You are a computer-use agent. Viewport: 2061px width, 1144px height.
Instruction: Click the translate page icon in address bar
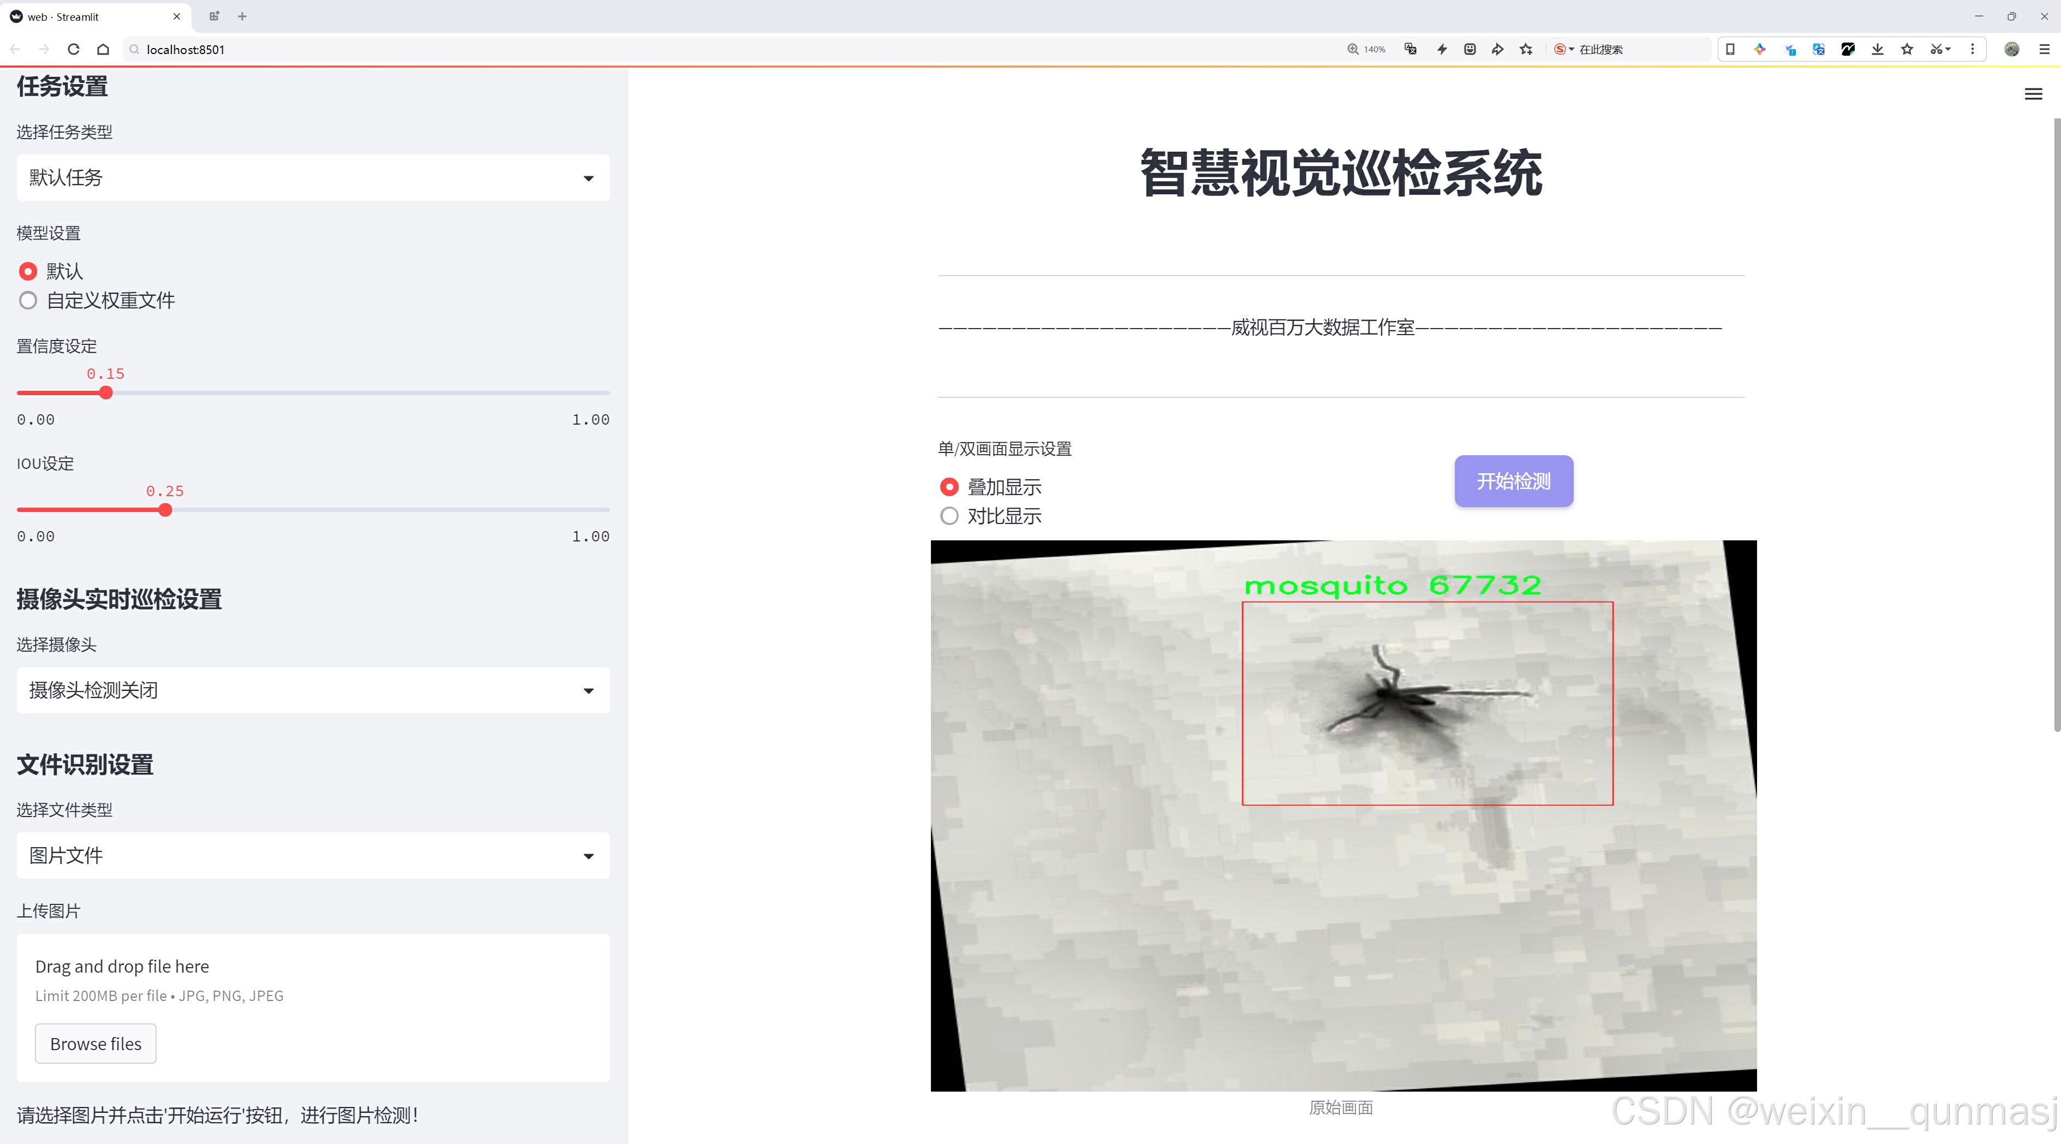click(1411, 50)
